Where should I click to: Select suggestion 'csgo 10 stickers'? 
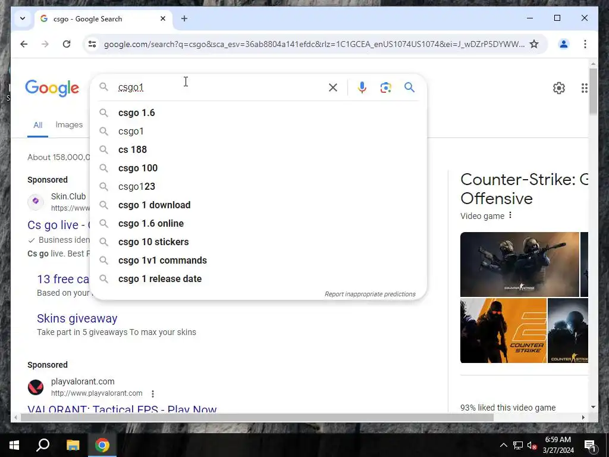point(258,242)
